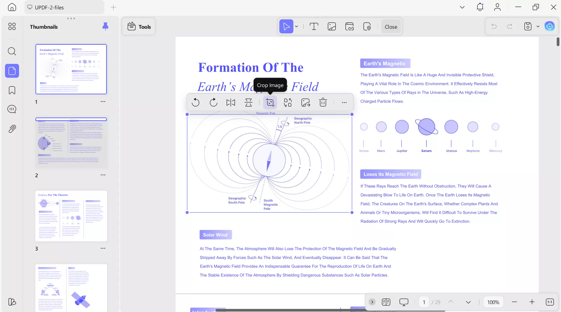
Task: Click the zoom in plus button
Action: coord(532,302)
